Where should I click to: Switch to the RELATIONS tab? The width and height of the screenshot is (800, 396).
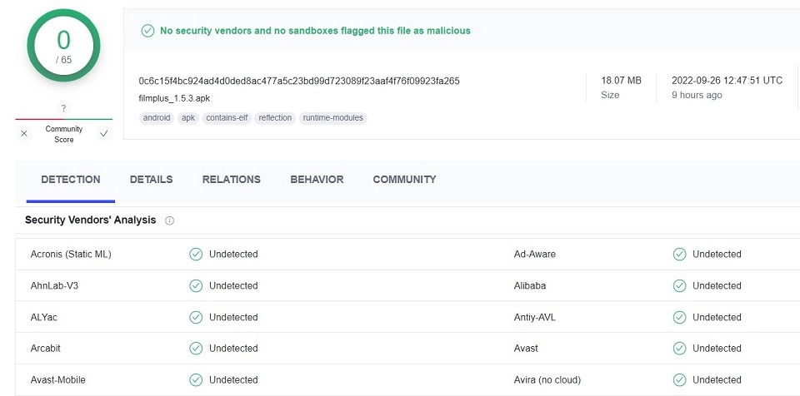pyautogui.click(x=231, y=180)
